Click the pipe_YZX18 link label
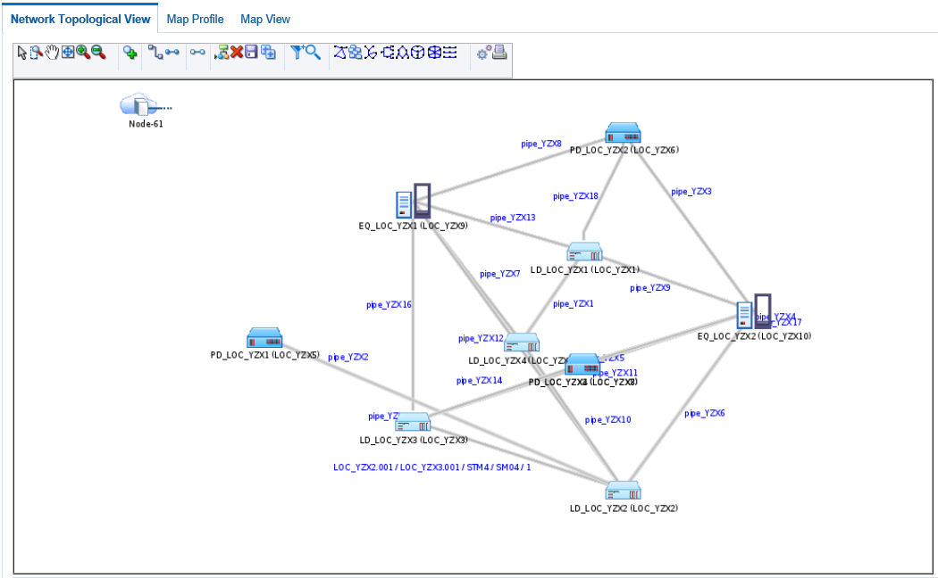Image resolution: width=938 pixels, height=578 pixels. tap(575, 196)
